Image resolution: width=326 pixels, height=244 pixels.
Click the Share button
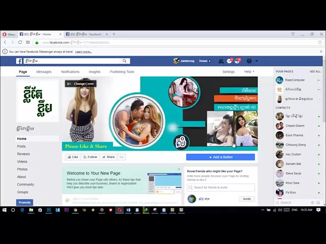108,157
